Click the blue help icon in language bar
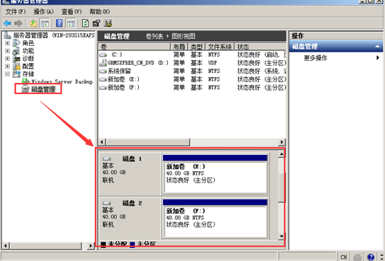This screenshot has width=385, height=261. click(371, 257)
